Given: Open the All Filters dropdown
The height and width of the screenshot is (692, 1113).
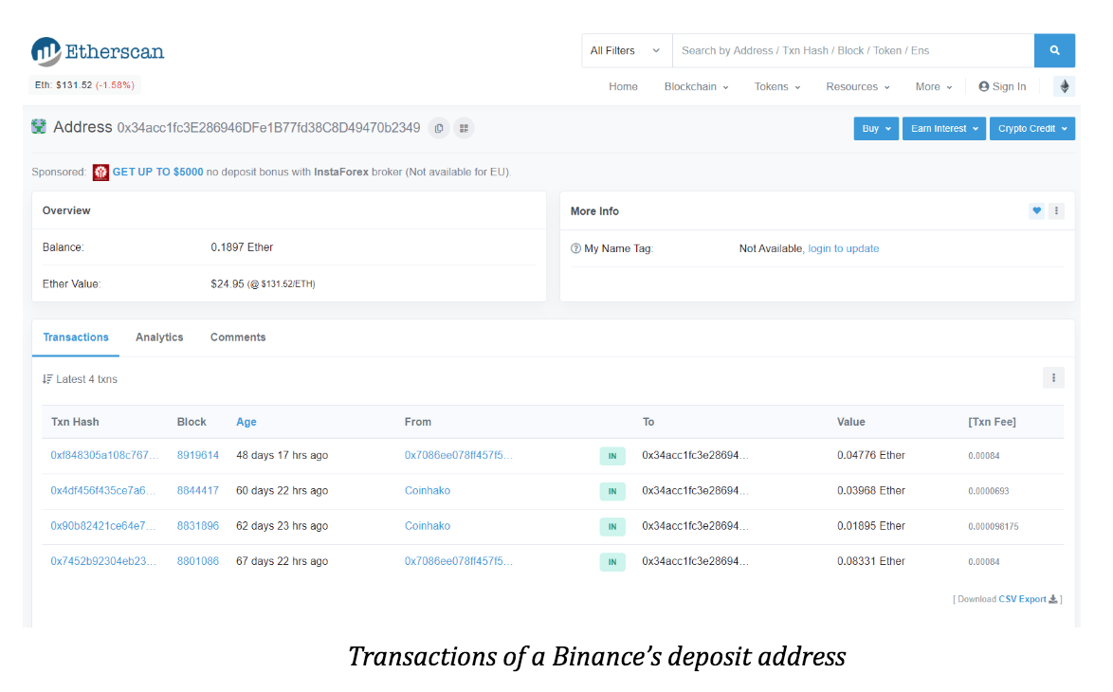Looking at the screenshot, I should tap(626, 50).
